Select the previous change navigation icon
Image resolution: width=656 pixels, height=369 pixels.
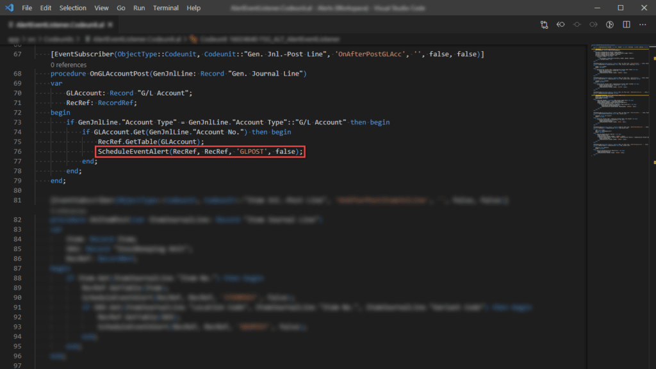[577, 24]
